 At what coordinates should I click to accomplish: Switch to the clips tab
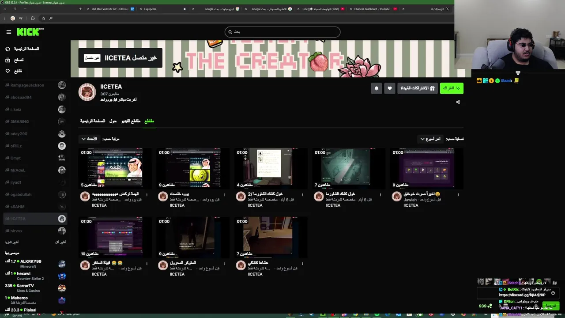coord(149,121)
